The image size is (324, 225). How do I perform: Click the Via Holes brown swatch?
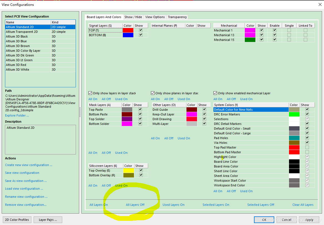tap(294, 143)
